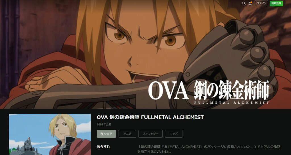This screenshot has height=155, width=291.
Task: Click the あらすじ synopsis heading
Action: tap(103, 147)
